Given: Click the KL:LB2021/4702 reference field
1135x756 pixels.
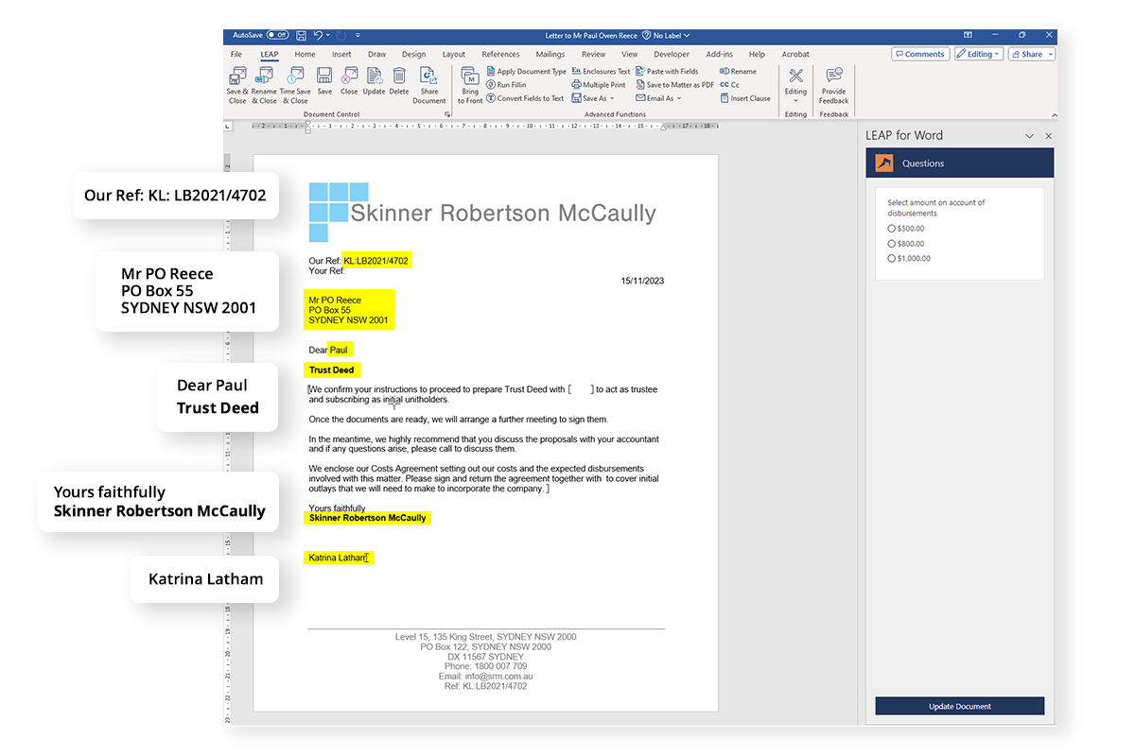Looking at the screenshot, I should pyautogui.click(x=376, y=261).
